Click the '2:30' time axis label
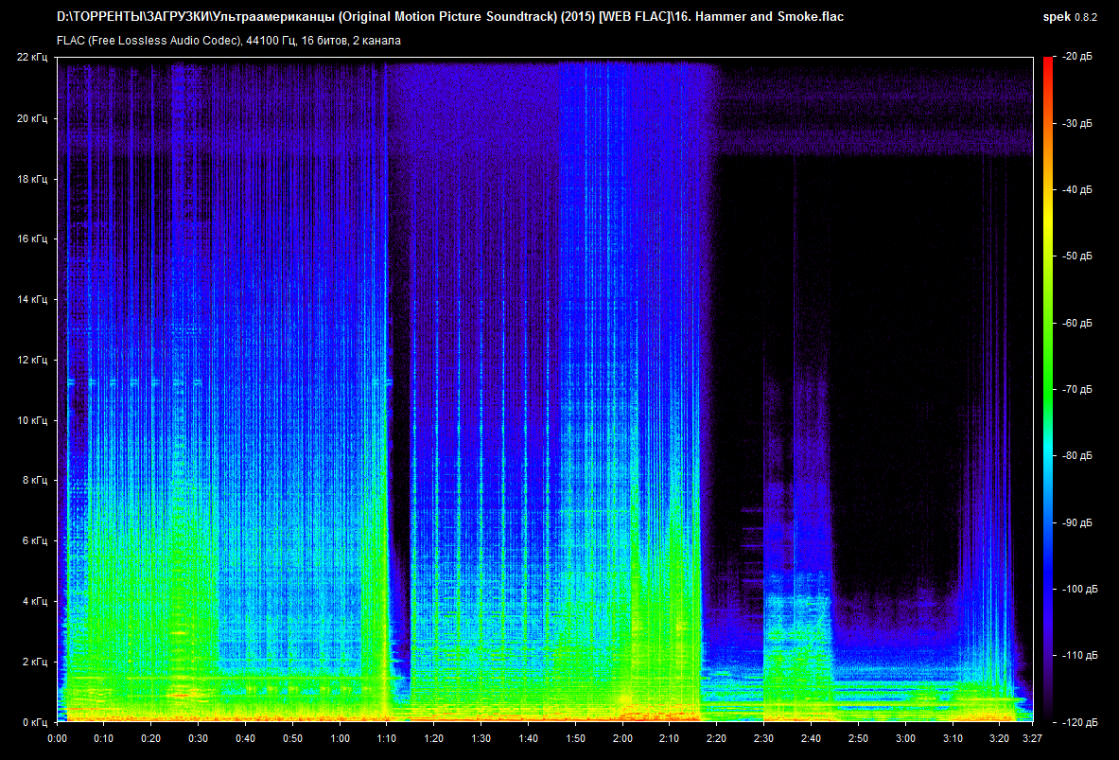Screen dimensions: 1119x760 763,738
